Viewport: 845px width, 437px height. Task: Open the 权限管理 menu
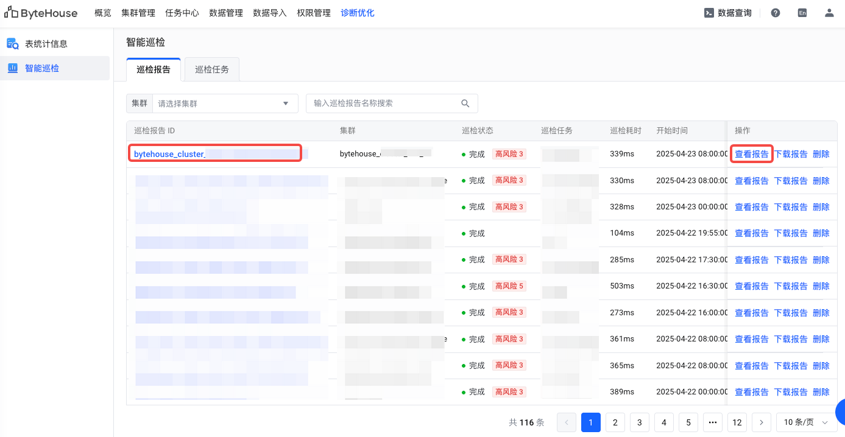coord(314,13)
